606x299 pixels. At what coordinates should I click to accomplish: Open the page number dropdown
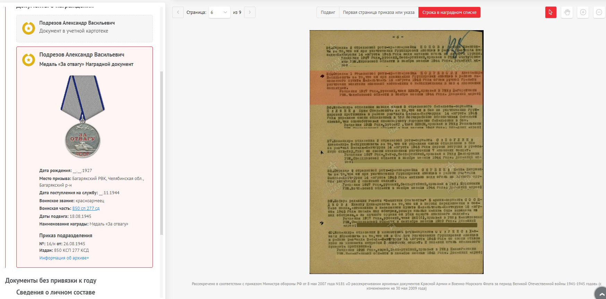pyautogui.click(x=219, y=12)
